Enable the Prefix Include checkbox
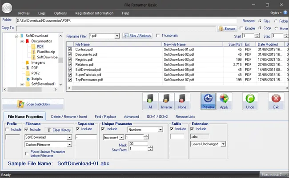The height and width of the screenshot is (178, 289). click(x=7, y=129)
